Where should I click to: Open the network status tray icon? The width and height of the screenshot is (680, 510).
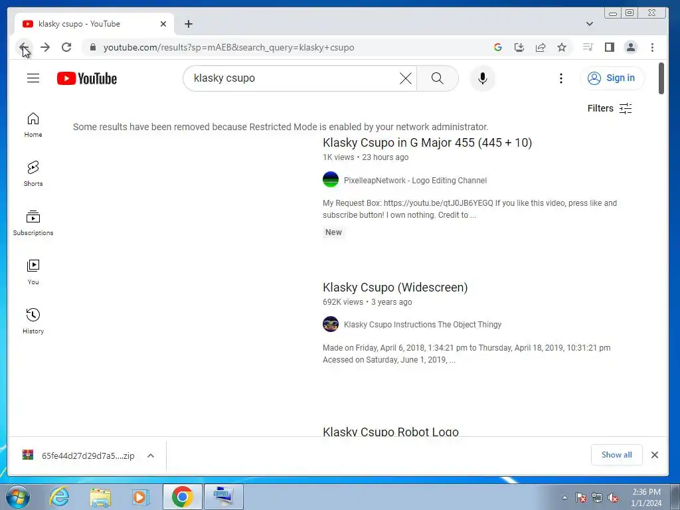click(x=597, y=498)
